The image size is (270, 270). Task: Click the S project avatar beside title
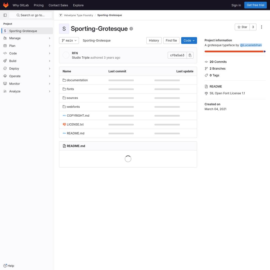point(64,29)
